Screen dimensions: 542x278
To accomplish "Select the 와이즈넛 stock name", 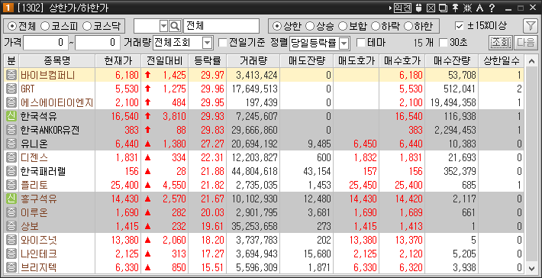I will click(x=39, y=241).
